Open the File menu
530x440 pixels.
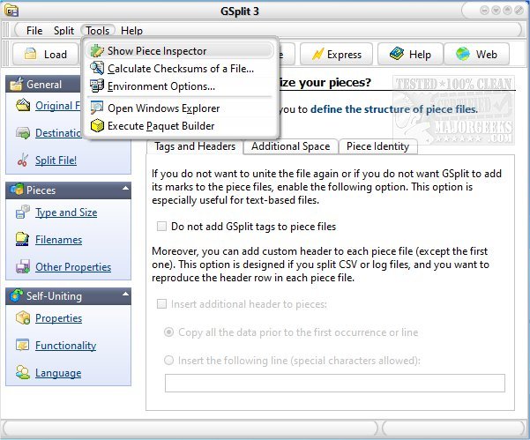click(34, 30)
